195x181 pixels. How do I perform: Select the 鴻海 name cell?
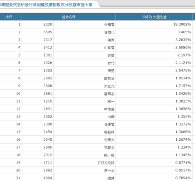click(84, 40)
